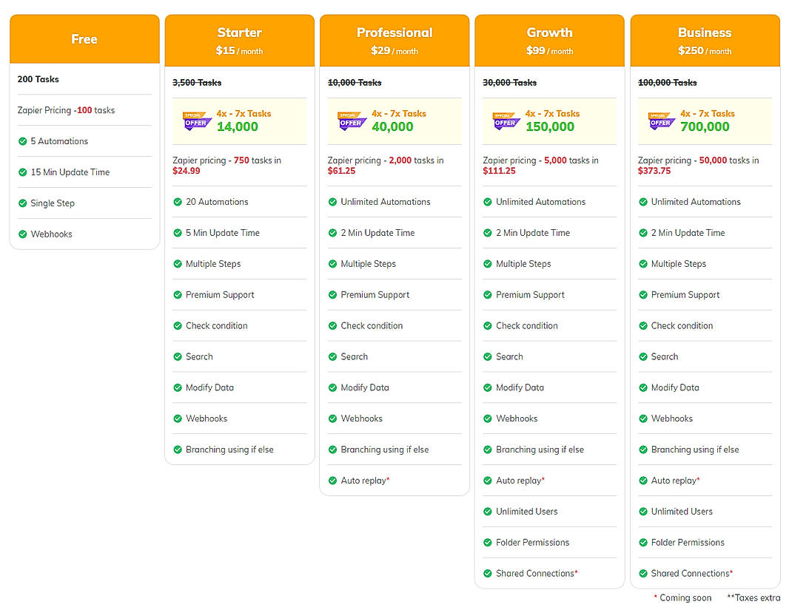Click check icon beside Business's Unlimited Users
This screenshot has height=610, width=792.
click(x=643, y=512)
